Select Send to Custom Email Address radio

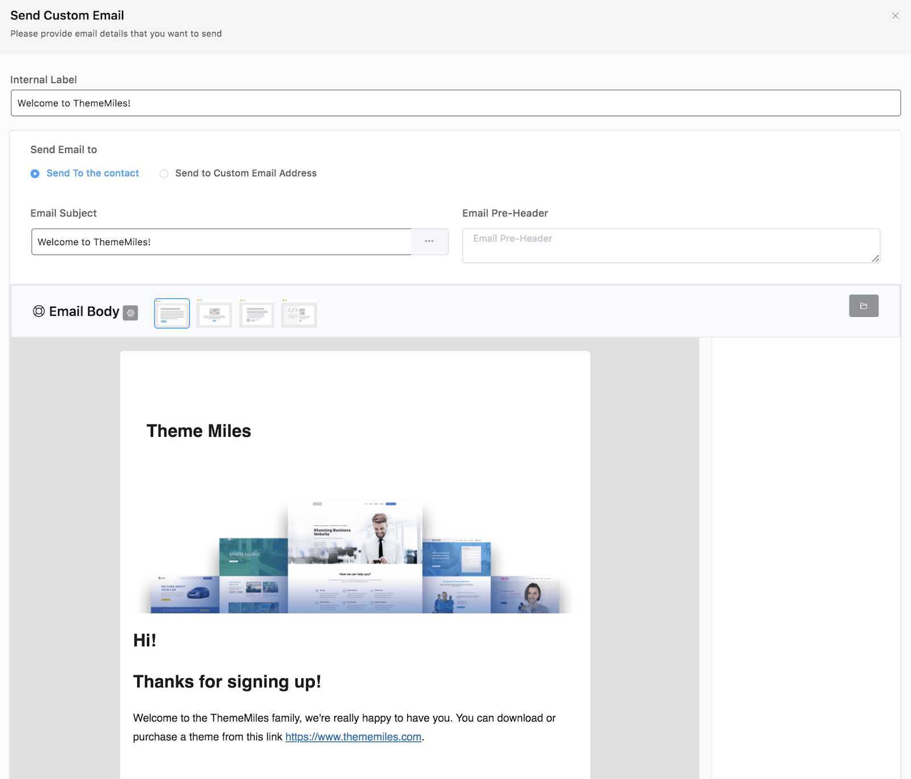point(164,174)
